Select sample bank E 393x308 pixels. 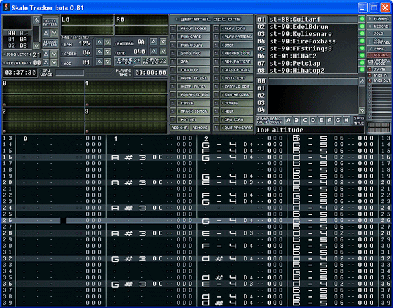click(322, 121)
